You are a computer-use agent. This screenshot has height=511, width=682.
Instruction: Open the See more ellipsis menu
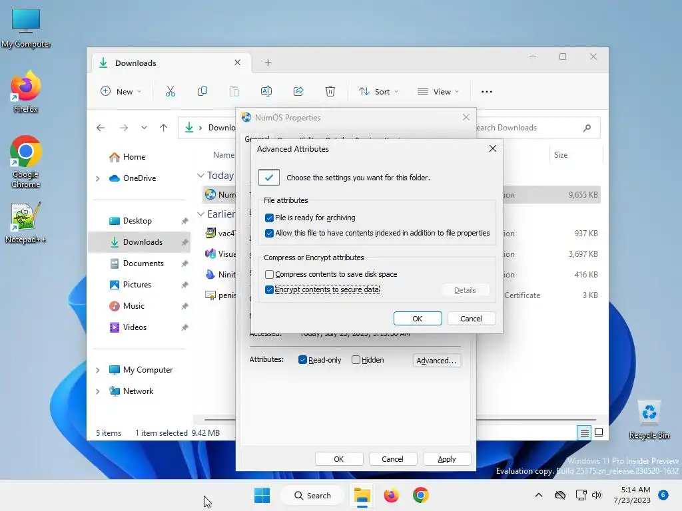487,92
